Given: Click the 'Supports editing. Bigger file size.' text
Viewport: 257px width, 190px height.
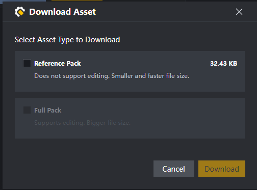Looking at the screenshot, I should point(82,123).
